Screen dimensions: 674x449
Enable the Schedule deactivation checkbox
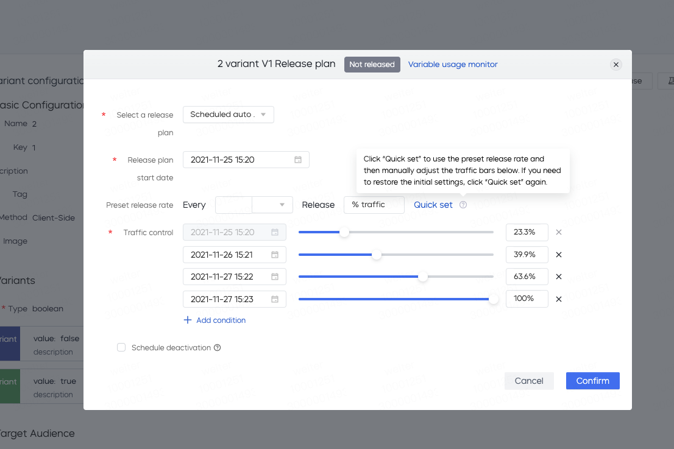point(121,347)
